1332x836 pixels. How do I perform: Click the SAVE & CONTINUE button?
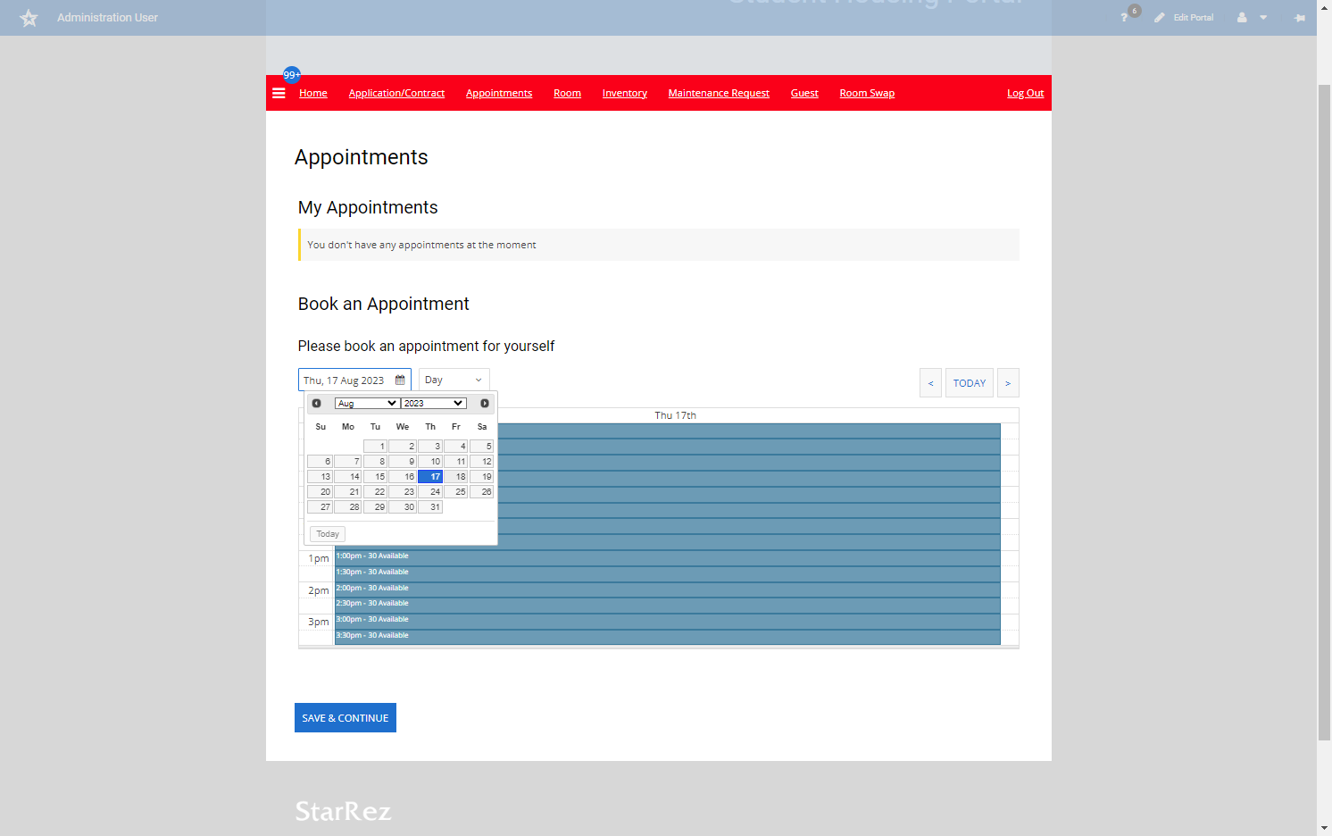coord(345,718)
